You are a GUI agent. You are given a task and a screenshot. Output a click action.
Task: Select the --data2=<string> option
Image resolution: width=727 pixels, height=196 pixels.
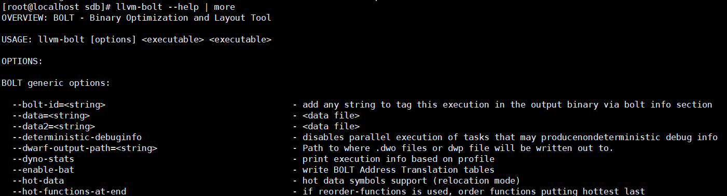pos(54,126)
